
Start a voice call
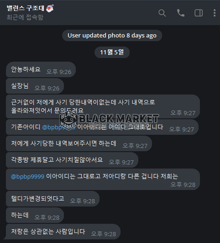[x=181, y=13]
